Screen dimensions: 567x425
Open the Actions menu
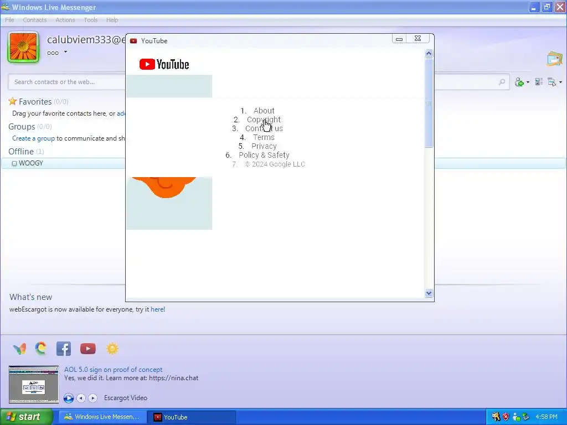coord(65,20)
